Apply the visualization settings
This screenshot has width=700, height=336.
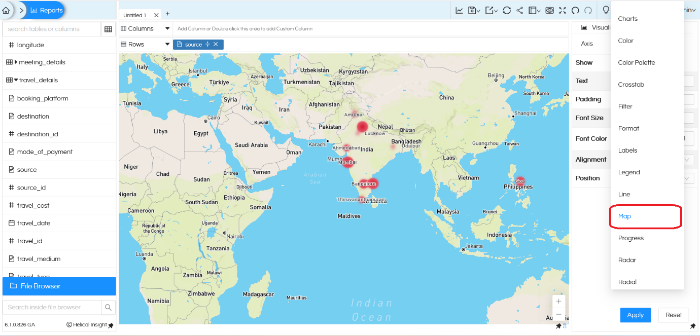point(635,315)
